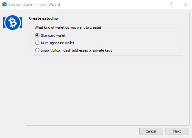The width and height of the screenshot is (192, 138).
Task: Click the 'Multi-signature wallet' label text
Action: click(x=57, y=43)
